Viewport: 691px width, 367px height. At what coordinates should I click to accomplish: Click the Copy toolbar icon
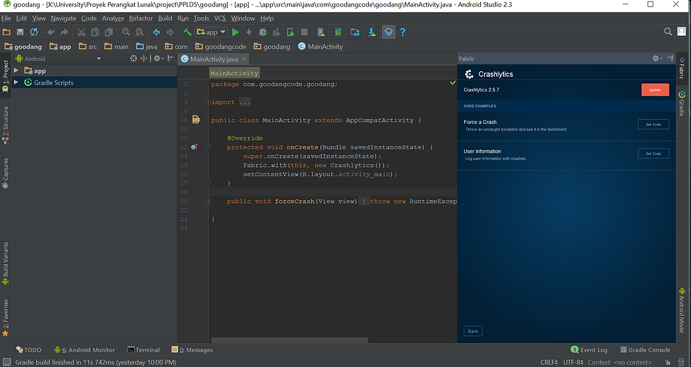click(94, 32)
